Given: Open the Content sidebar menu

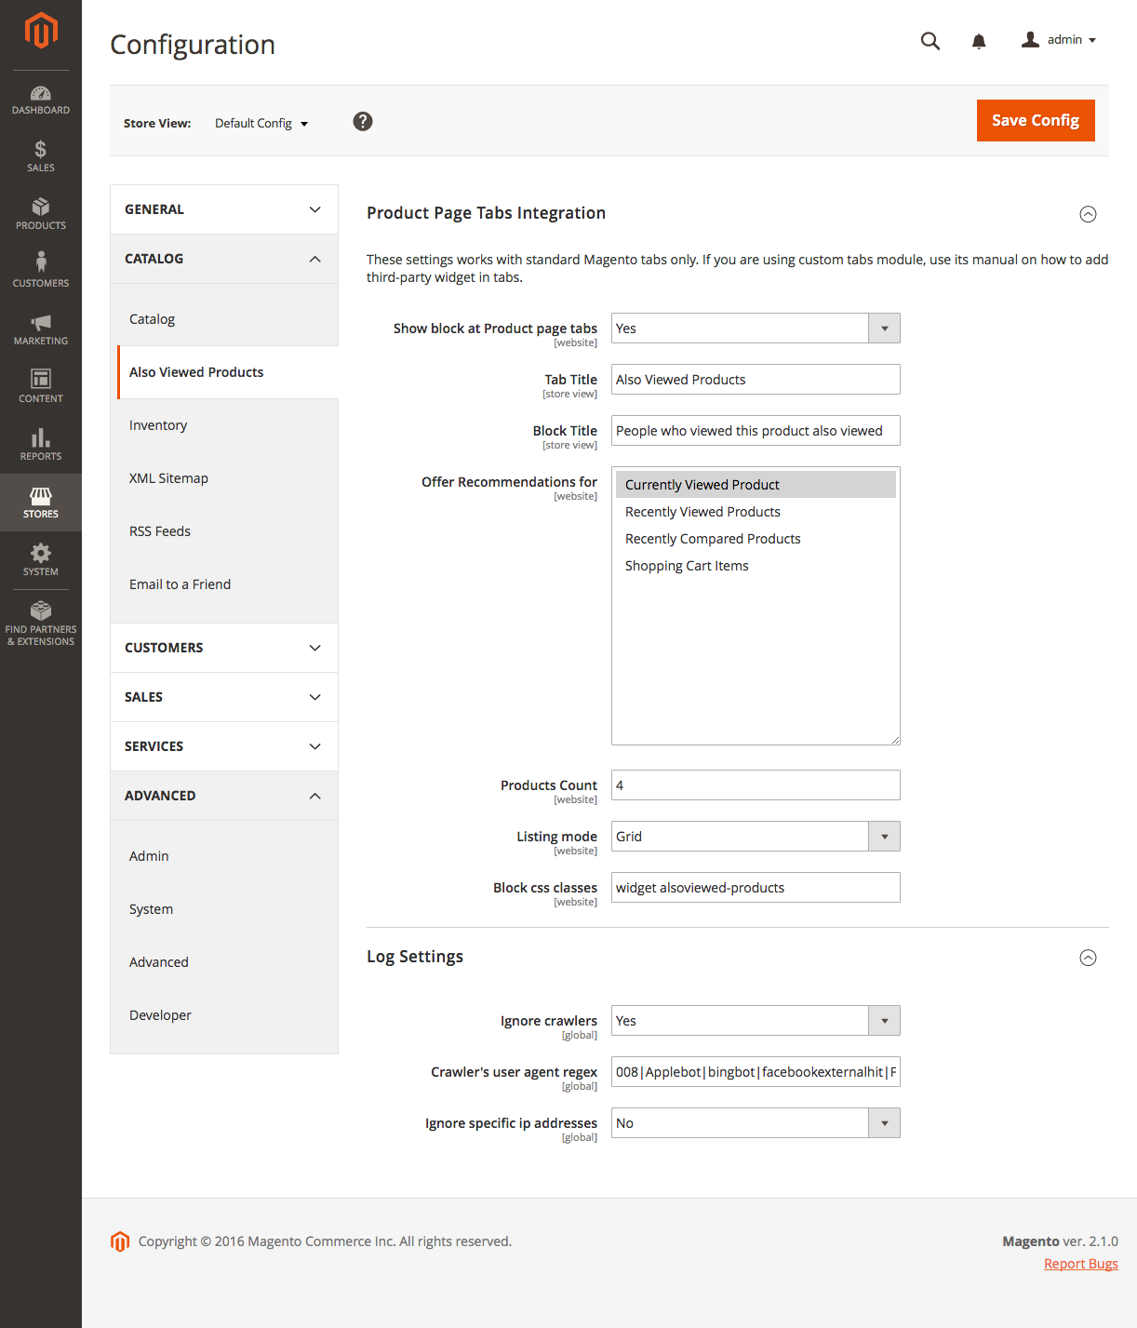Looking at the screenshot, I should 41,388.
